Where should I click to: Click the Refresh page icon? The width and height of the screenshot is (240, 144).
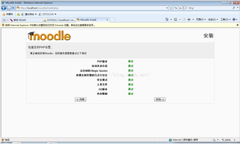[x=176, y=8]
